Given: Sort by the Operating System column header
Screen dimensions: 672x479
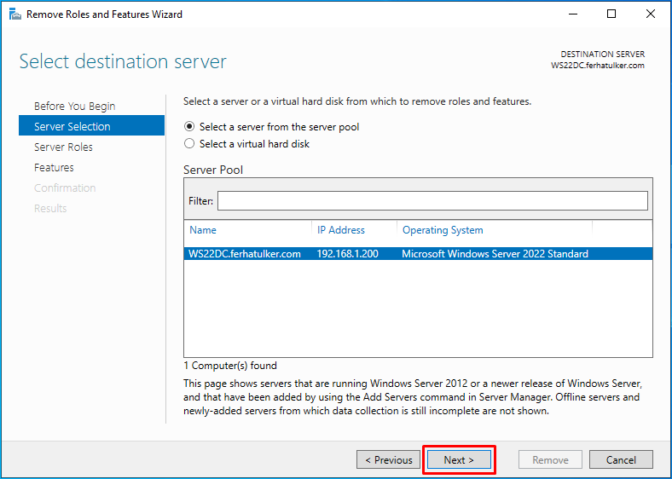Looking at the screenshot, I should (x=443, y=230).
